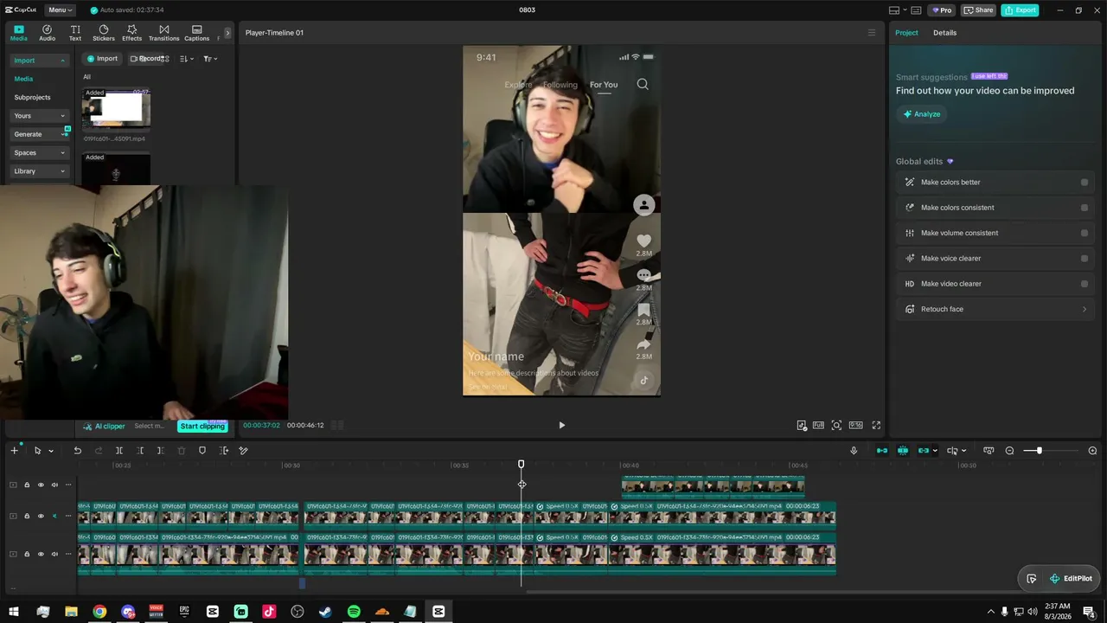1107x623 pixels.
Task: Toggle timeline auto snapping
Action: pyautogui.click(x=903, y=451)
